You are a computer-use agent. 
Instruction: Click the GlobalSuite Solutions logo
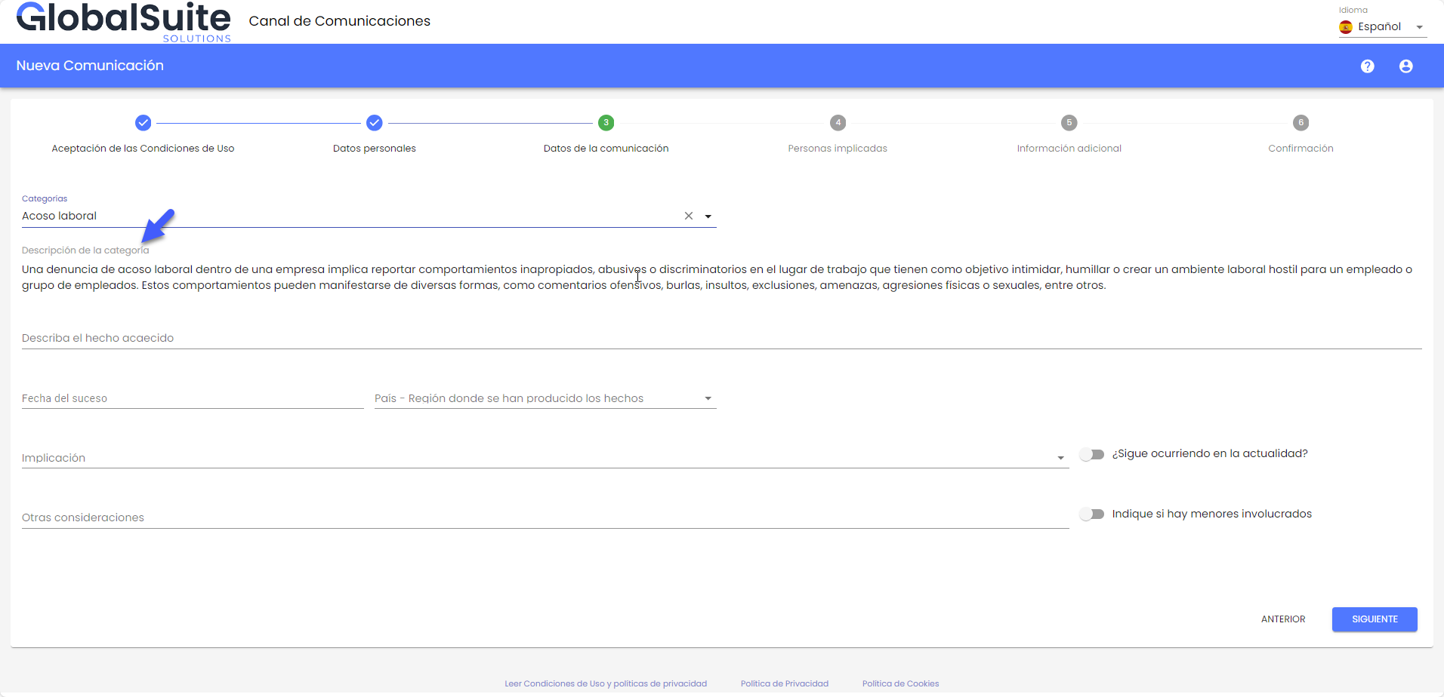pos(124,22)
